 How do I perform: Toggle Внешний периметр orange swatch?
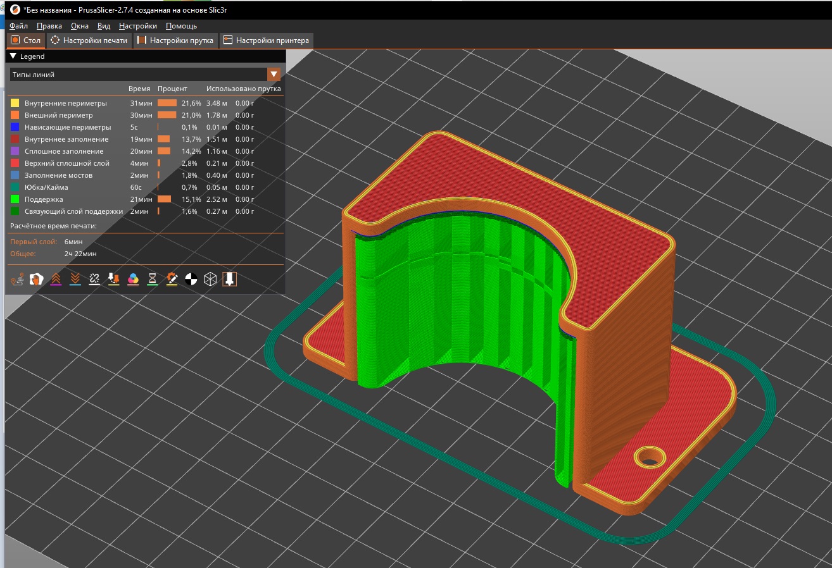[x=15, y=115]
